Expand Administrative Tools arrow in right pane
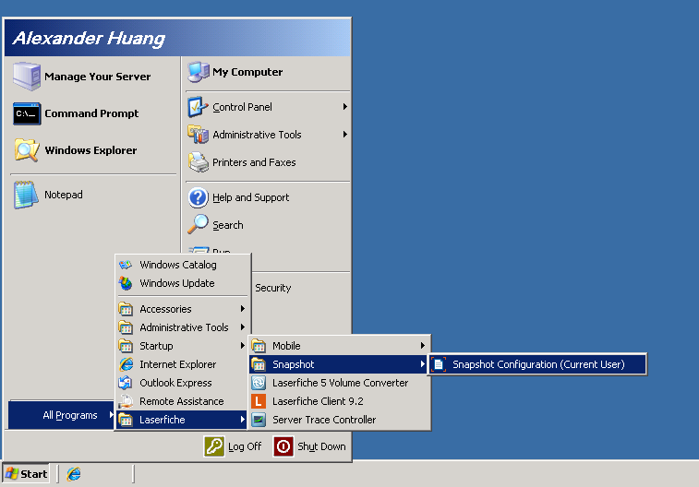This screenshot has width=699, height=487. [x=344, y=135]
